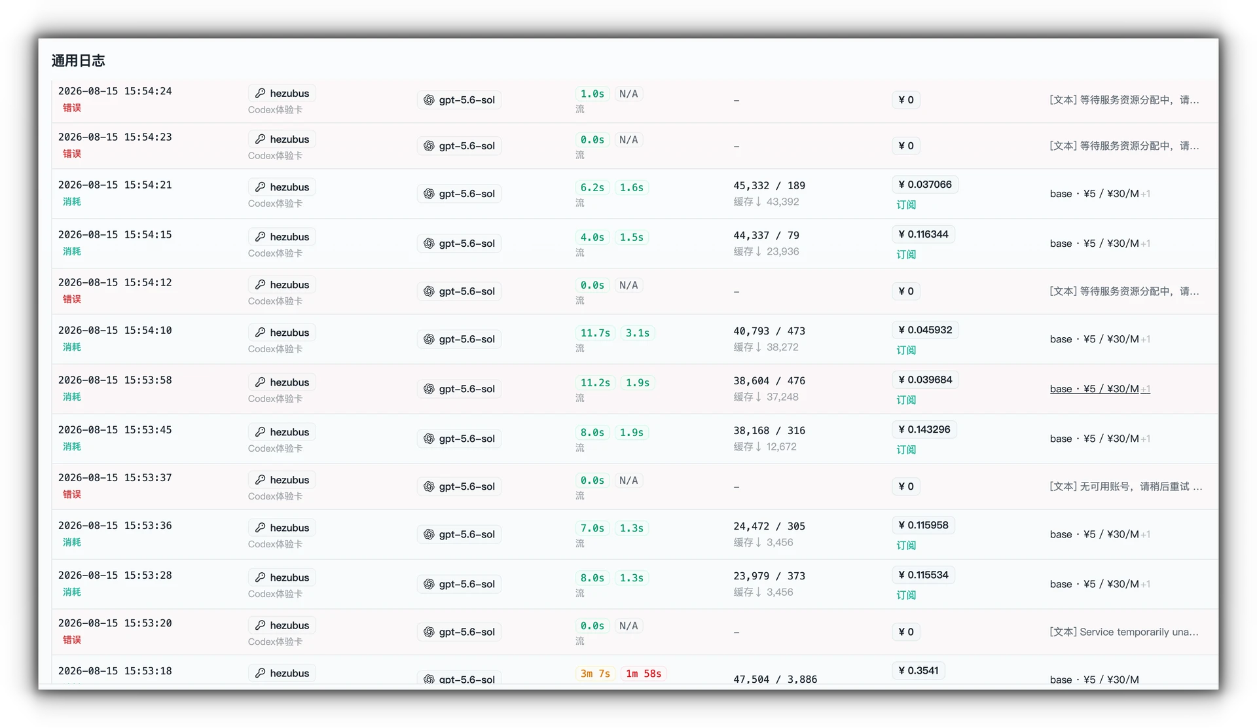Click the 3m 7s duration tag
Image resolution: width=1257 pixels, height=728 pixels.
click(x=595, y=673)
